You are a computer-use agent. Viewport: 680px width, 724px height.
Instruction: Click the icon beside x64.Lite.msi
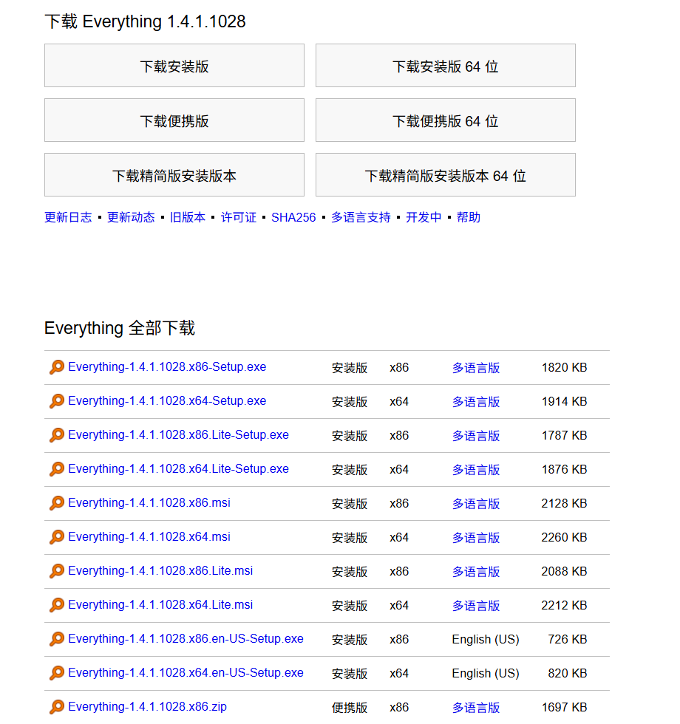tap(57, 605)
